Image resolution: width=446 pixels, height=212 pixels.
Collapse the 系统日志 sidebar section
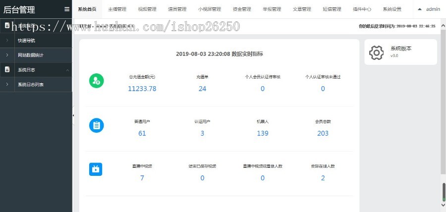click(x=67, y=70)
